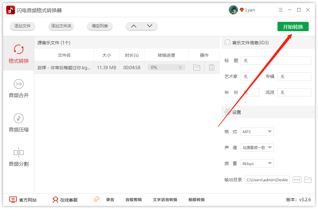The height and width of the screenshot is (209, 318).
Task: Open 官方网站 official website link
Action: point(28,200)
